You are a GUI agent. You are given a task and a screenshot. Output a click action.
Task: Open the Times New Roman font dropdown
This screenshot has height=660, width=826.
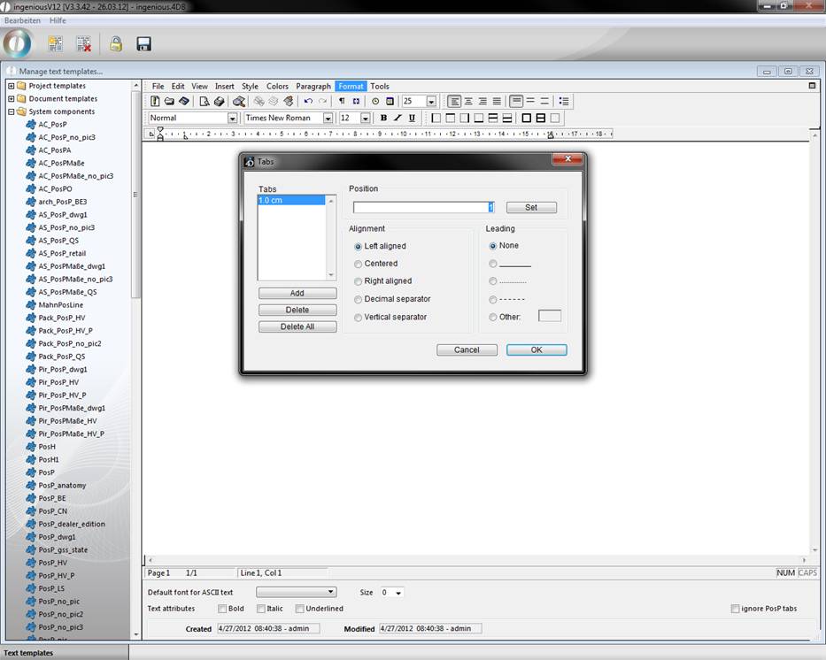pyautogui.click(x=328, y=118)
